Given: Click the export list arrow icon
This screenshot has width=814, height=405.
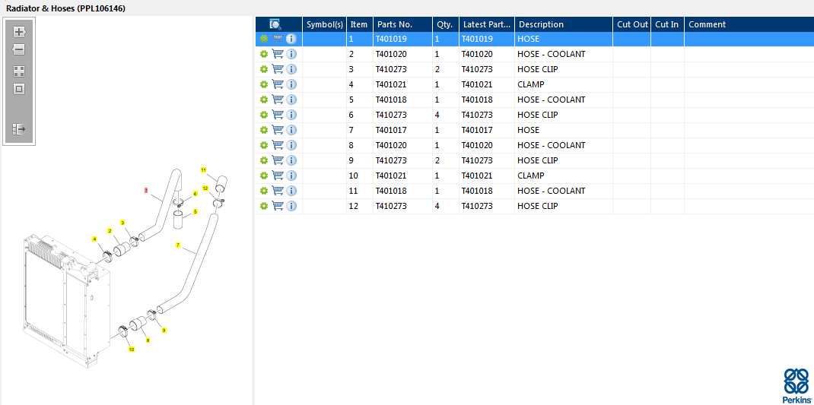Looking at the screenshot, I should 19,129.
